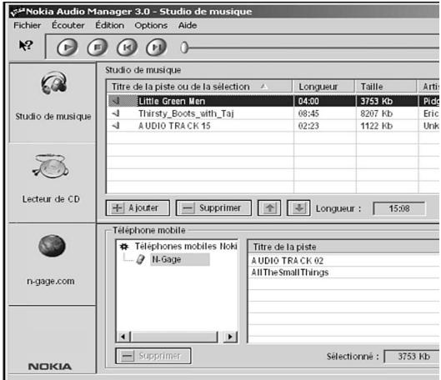Click the total Longueur field showing 15:08
The image size is (441, 380).
click(x=399, y=208)
